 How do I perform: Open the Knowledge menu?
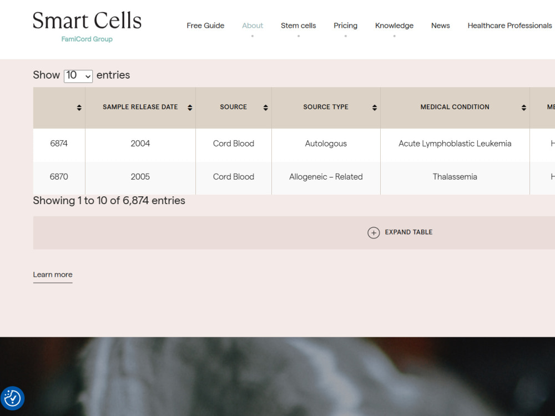(x=394, y=26)
